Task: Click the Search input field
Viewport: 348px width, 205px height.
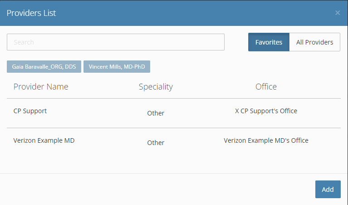Action: tap(116, 42)
